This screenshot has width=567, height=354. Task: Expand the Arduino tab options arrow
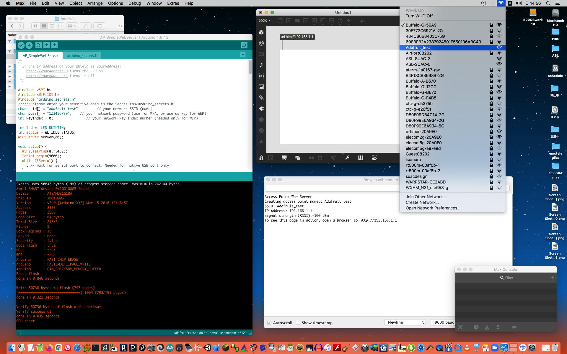(x=243, y=55)
